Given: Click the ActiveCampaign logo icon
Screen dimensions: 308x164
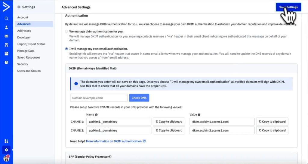Looking at the screenshot, I should 6,7.
